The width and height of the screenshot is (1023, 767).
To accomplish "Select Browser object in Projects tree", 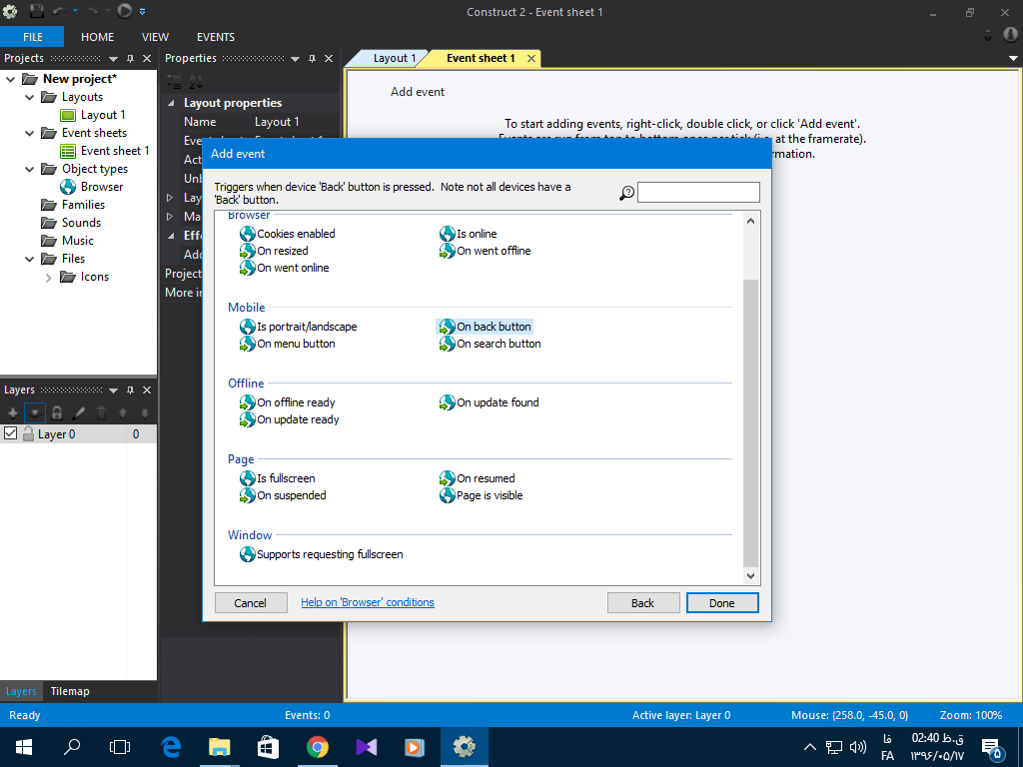I will click(x=92, y=187).
